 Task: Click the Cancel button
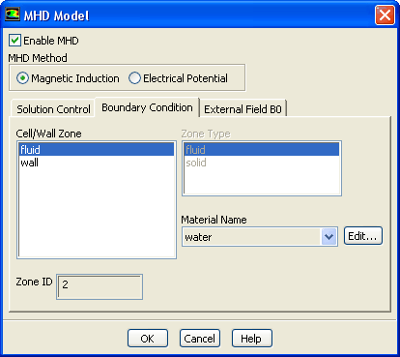pos(200,339)
